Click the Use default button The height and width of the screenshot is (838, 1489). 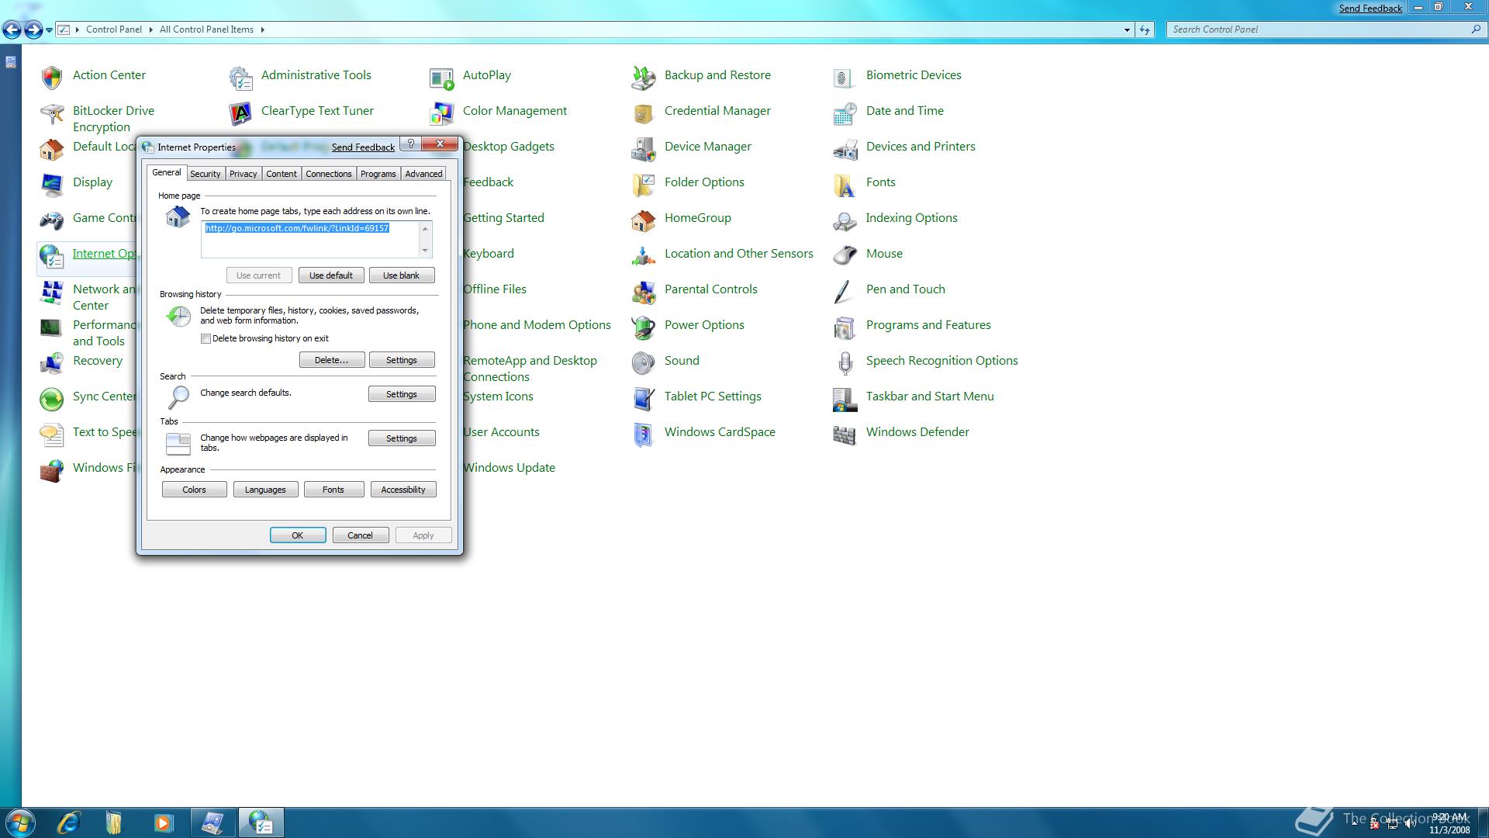click(x=331, y=275)
